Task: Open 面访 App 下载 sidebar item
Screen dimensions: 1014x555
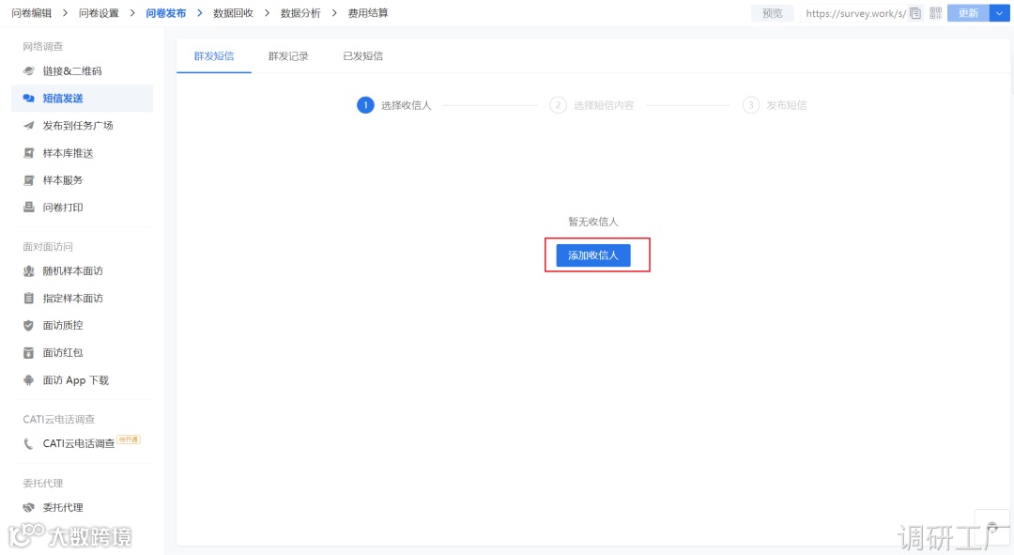Action: (x=82, y=380)
